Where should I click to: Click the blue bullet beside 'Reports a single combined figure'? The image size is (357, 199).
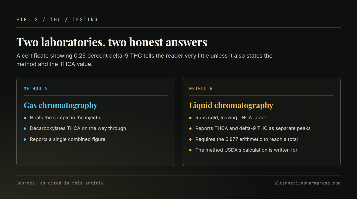(x=25, y=139)
